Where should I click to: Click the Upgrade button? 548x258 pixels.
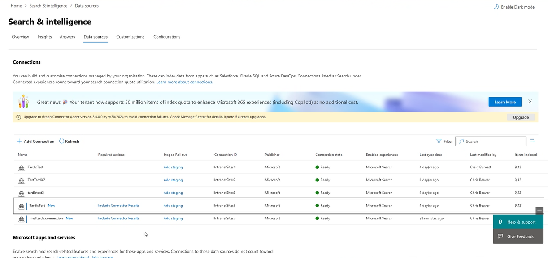521,117
